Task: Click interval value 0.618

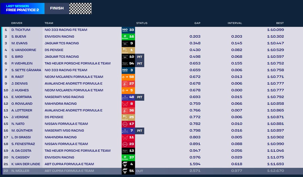Action: (237, 164)
